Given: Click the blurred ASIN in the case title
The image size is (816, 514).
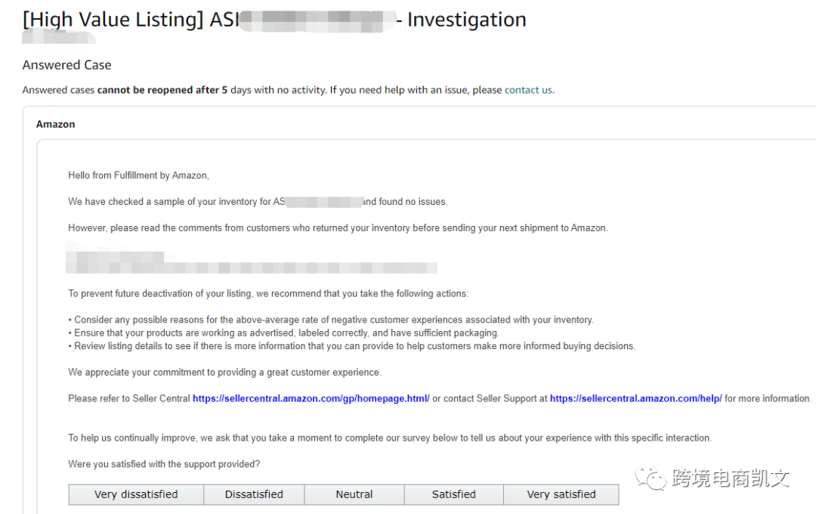Looking at the screenshot, I should pyautogui.click(x=317, y=20).
